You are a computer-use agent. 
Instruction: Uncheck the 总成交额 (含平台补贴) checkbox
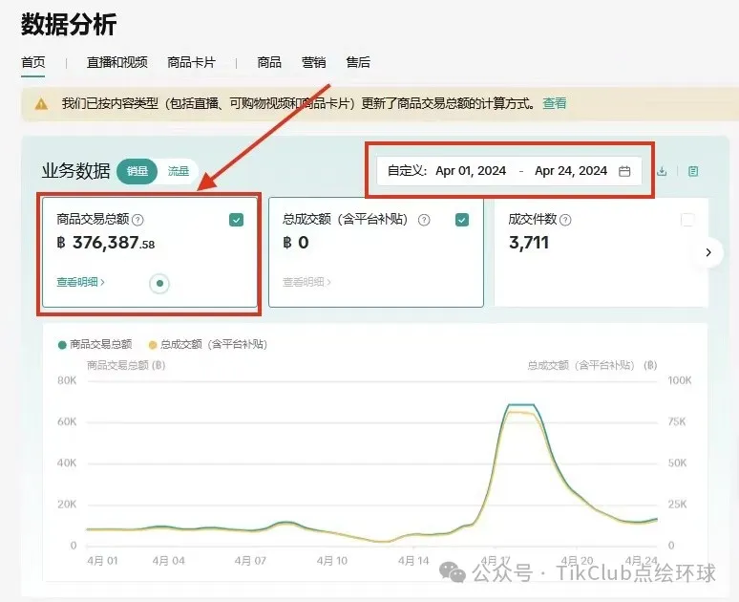pyautogui.click(x=462, y=220)
